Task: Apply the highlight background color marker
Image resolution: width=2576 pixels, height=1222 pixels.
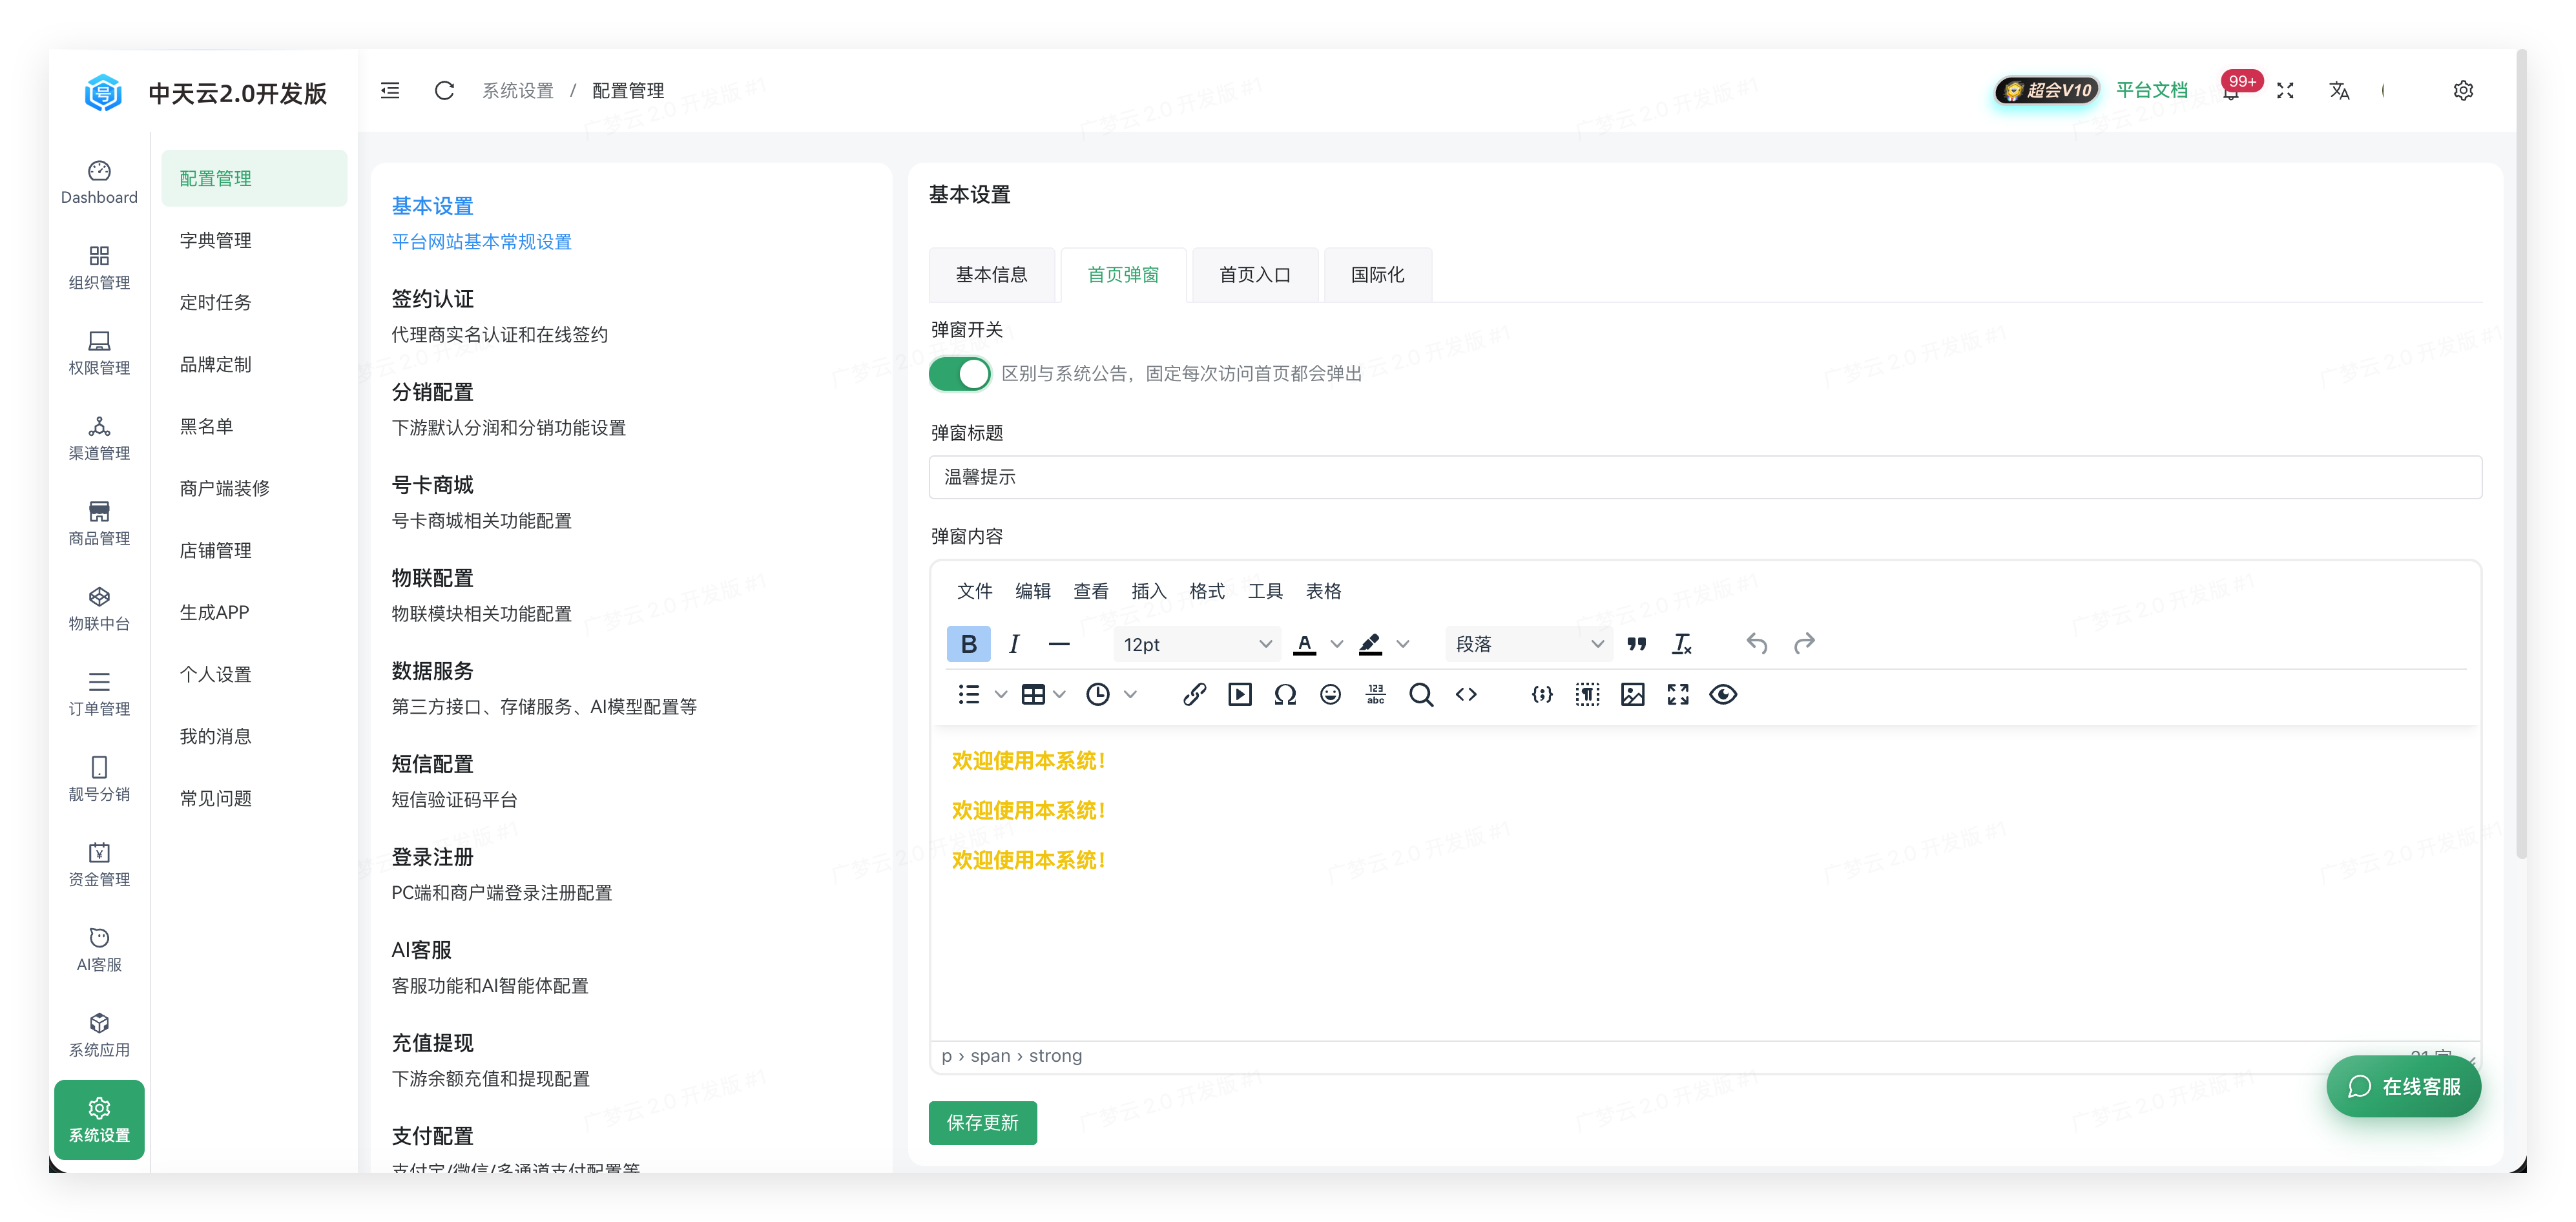Action: point(1370,644)
